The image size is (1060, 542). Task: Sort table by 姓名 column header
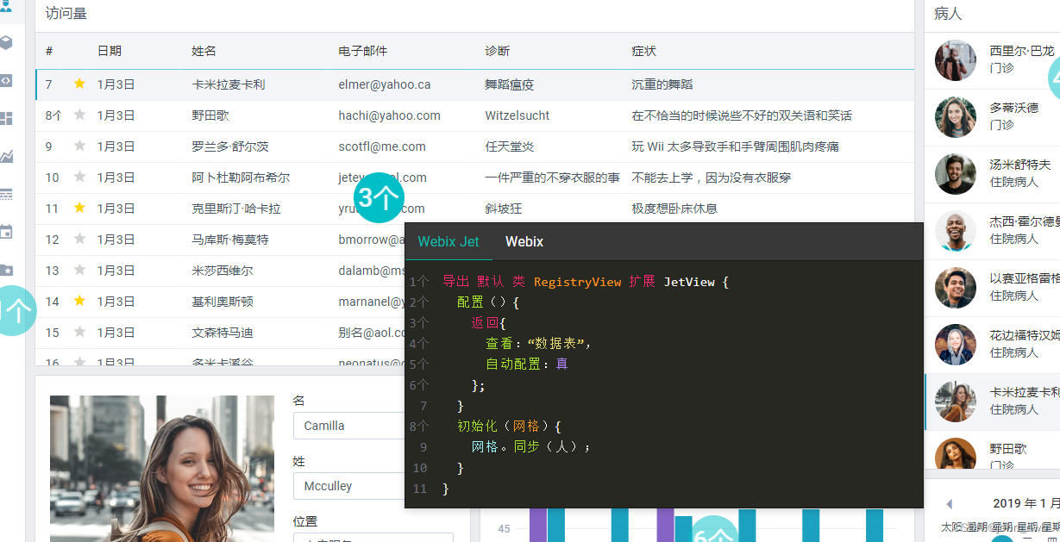(x=204, y=51)
